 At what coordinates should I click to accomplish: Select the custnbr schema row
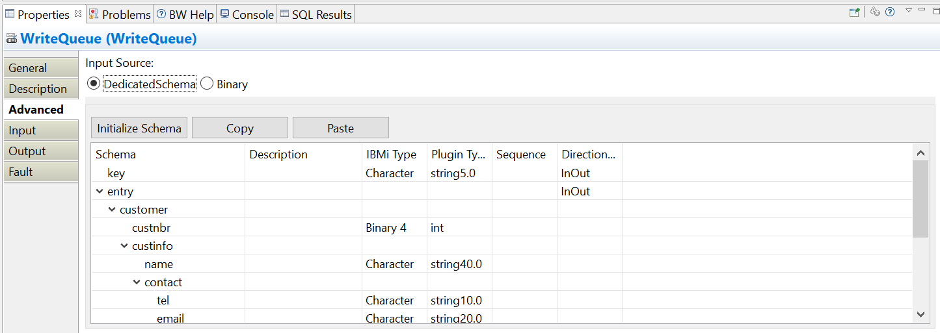[x=151, y=228]
